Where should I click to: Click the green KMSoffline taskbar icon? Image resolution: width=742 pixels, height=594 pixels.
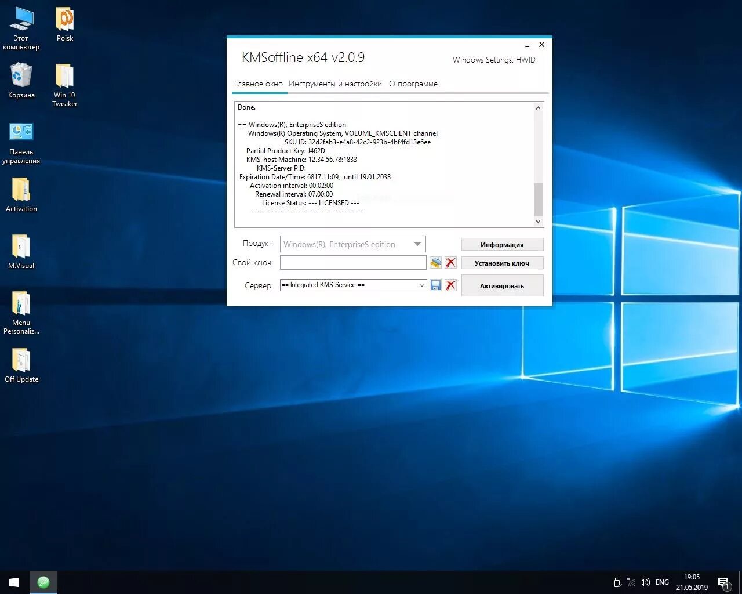coord(43,582)
